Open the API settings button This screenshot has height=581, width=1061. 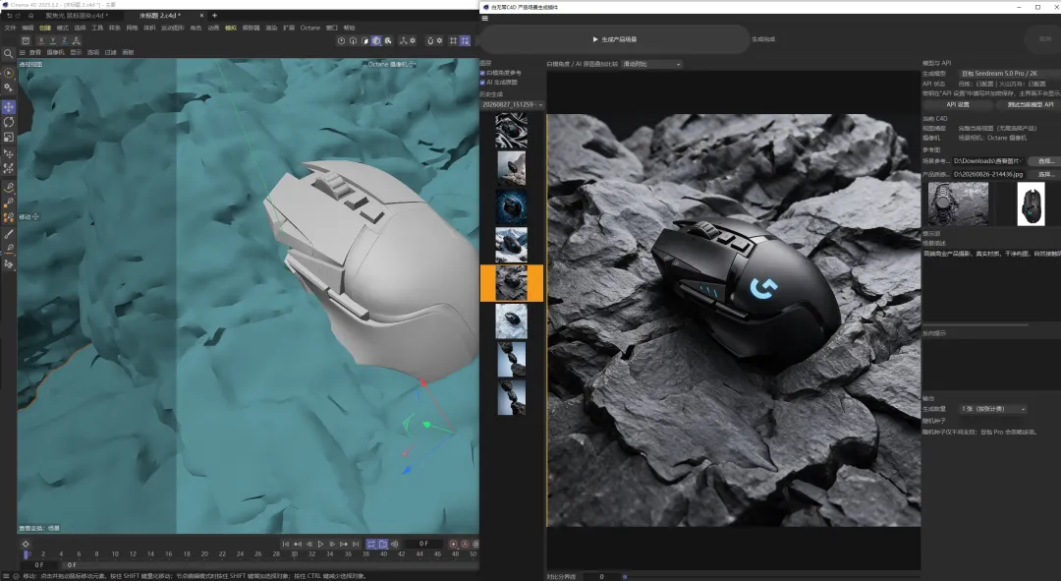pyautogui.click(x=958, y=104)
